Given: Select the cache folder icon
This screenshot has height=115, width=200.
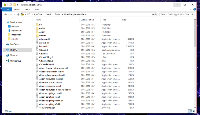Looking at the screenshot, I should [x=37, y=28].
